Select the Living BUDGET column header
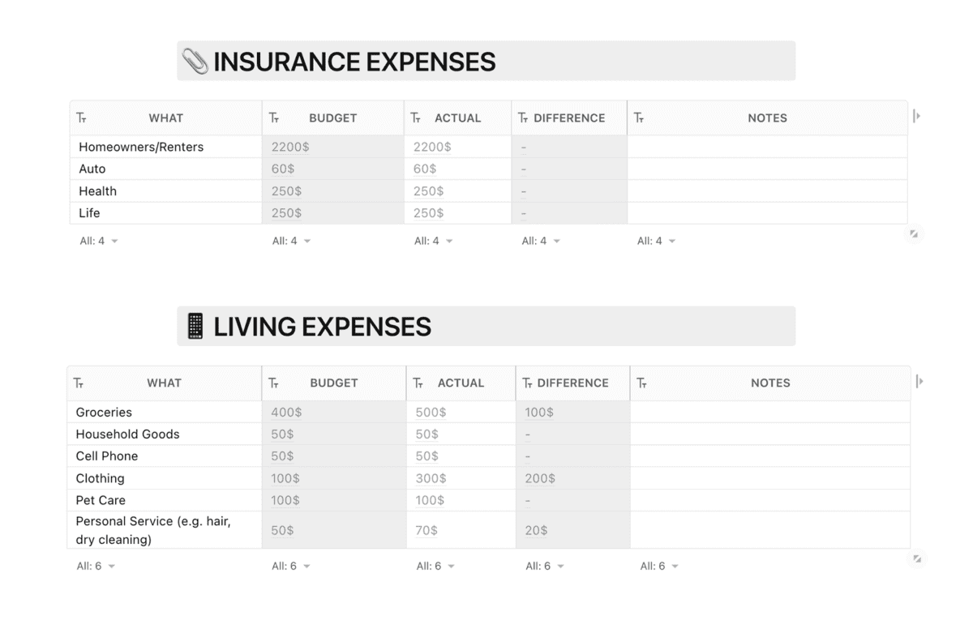This screenshot has width=973, height=629. (334, 383)
